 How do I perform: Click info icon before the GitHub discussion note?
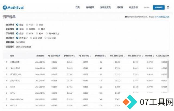coord(126,17)
